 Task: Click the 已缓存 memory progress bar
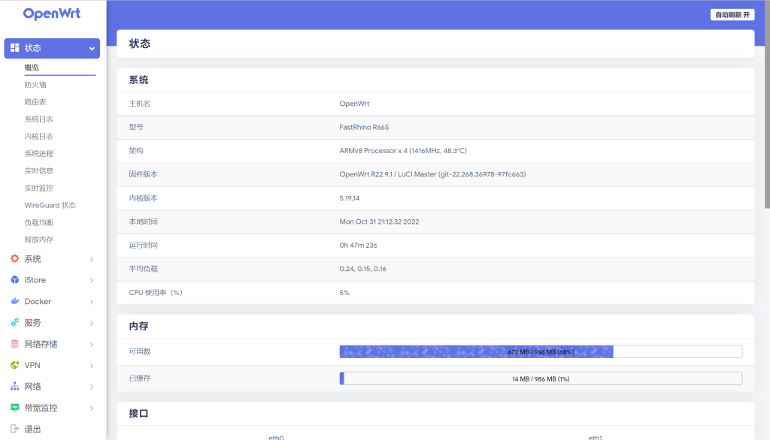click(541, 378)
